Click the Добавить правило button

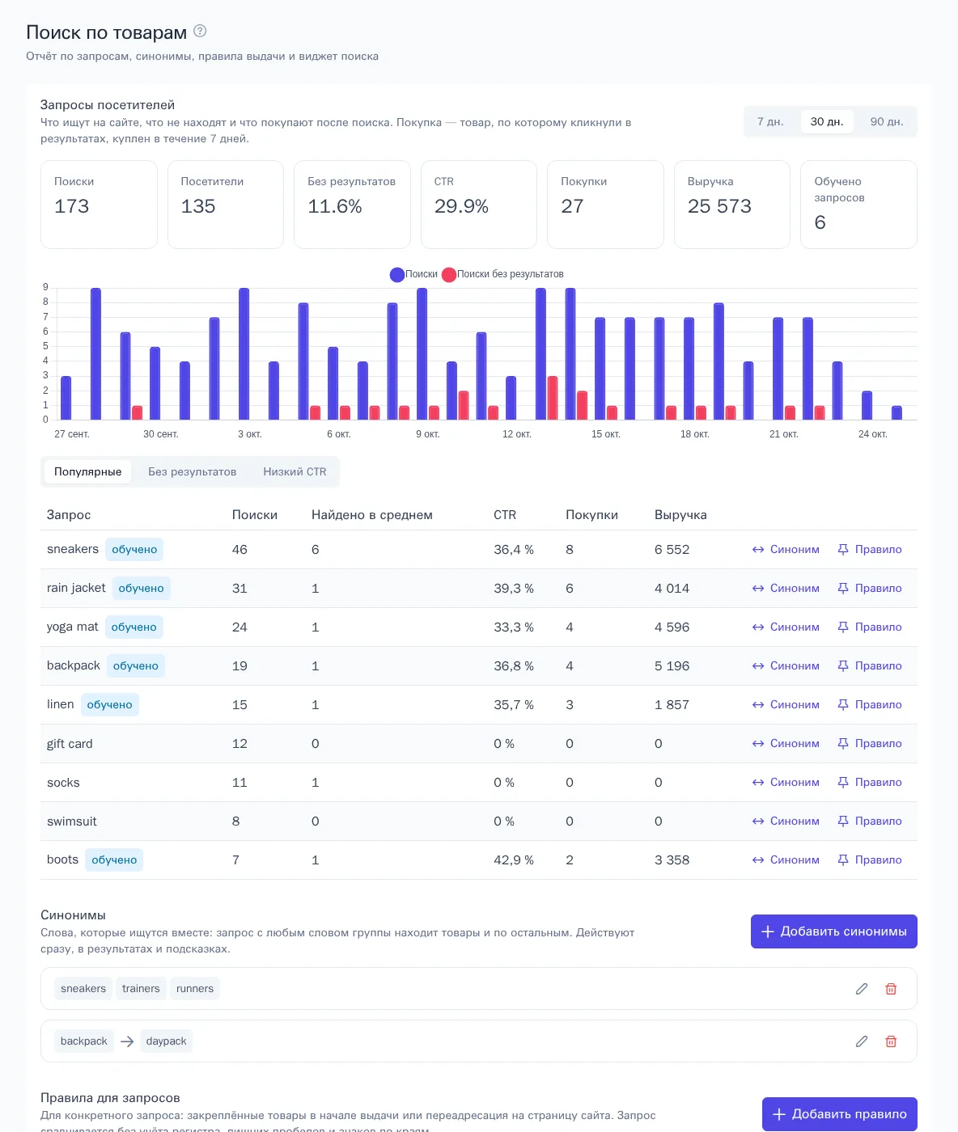tap(840, 1114)
